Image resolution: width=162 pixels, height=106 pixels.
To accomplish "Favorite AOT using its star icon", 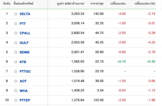I will click(16, 81).
